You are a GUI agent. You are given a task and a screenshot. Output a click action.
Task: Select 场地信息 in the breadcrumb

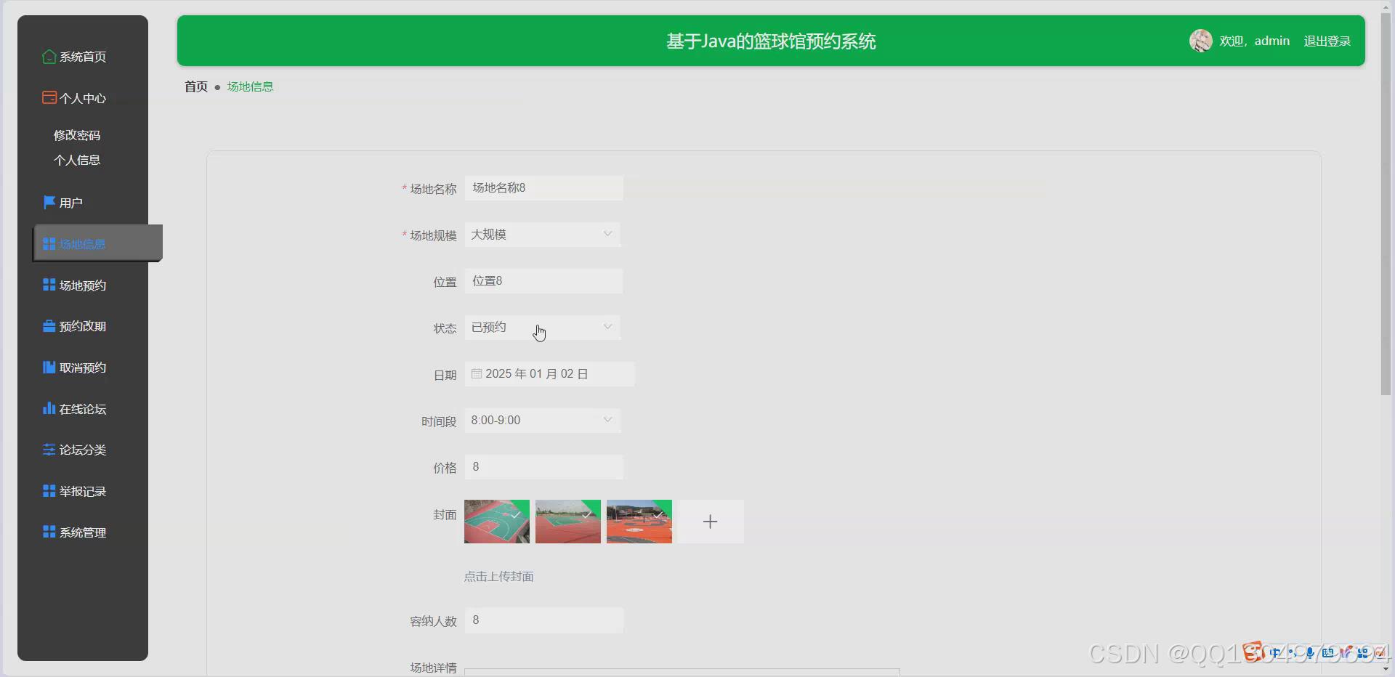(250, 86)
